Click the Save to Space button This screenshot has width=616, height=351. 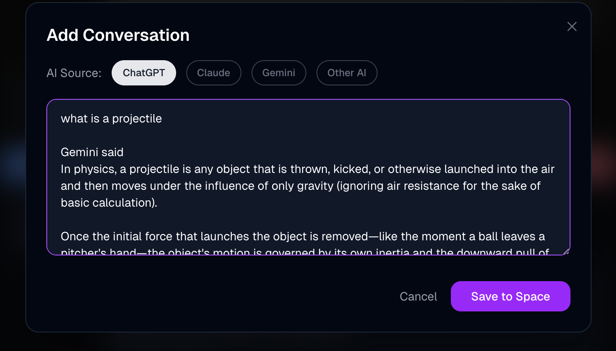point(510,296)
